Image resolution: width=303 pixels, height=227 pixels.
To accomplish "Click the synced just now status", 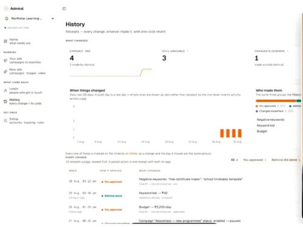I will [x=17, y=28].
